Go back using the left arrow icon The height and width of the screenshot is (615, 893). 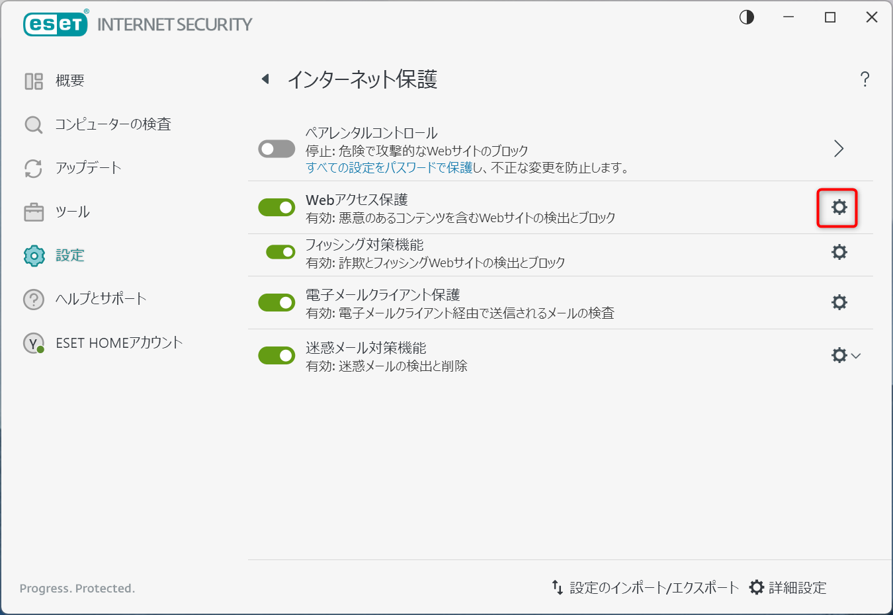(265, 79)
